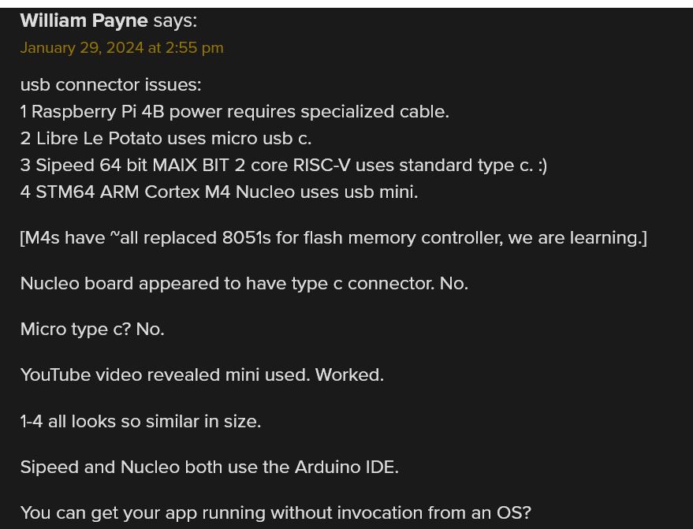
Task: Click the bracketed M4s replaced 8051s sentence
Action: coord(333,238)
